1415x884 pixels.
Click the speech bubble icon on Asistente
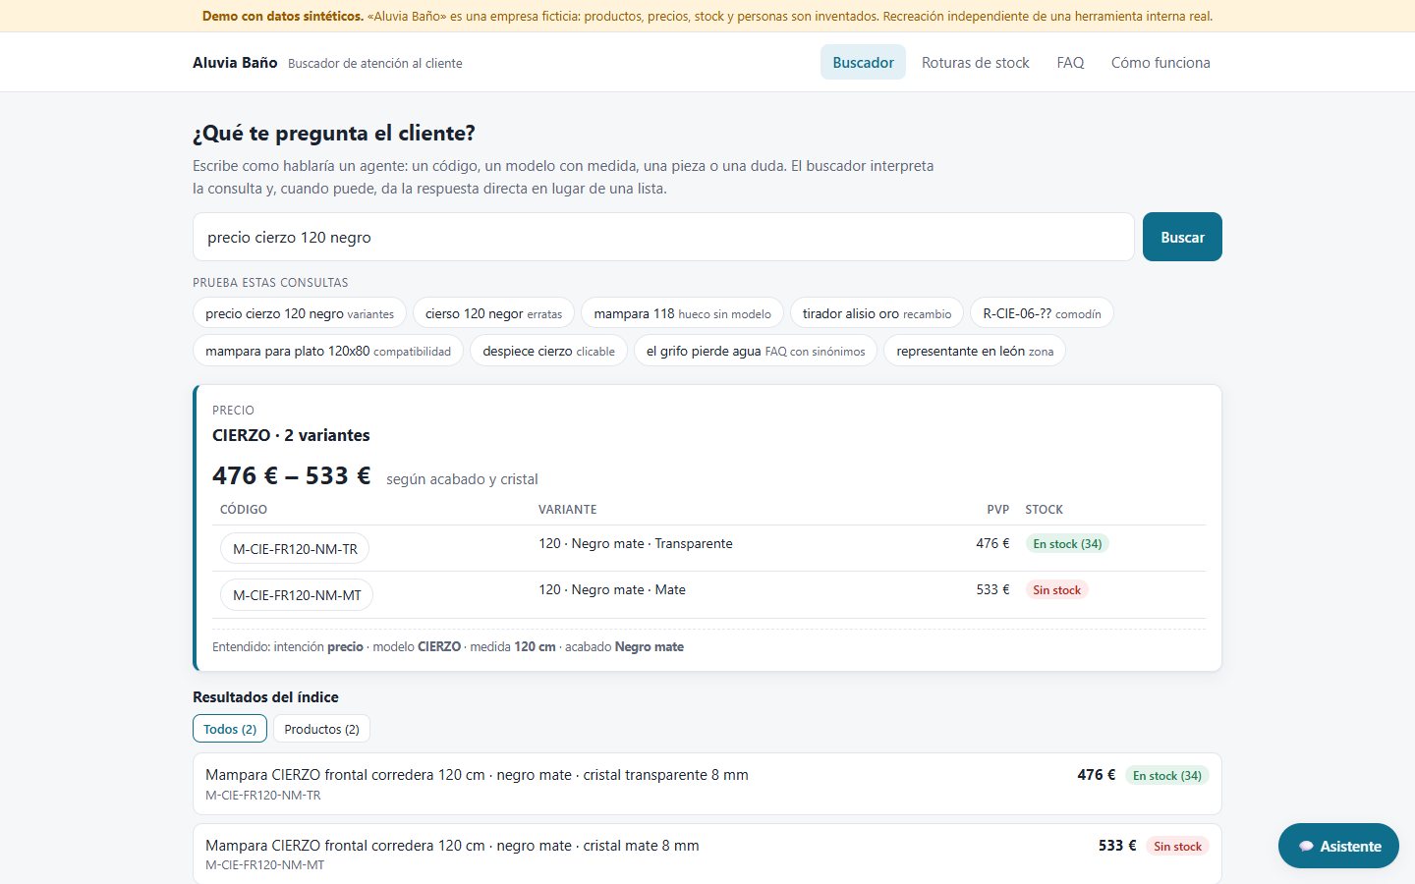point(1306,846)
